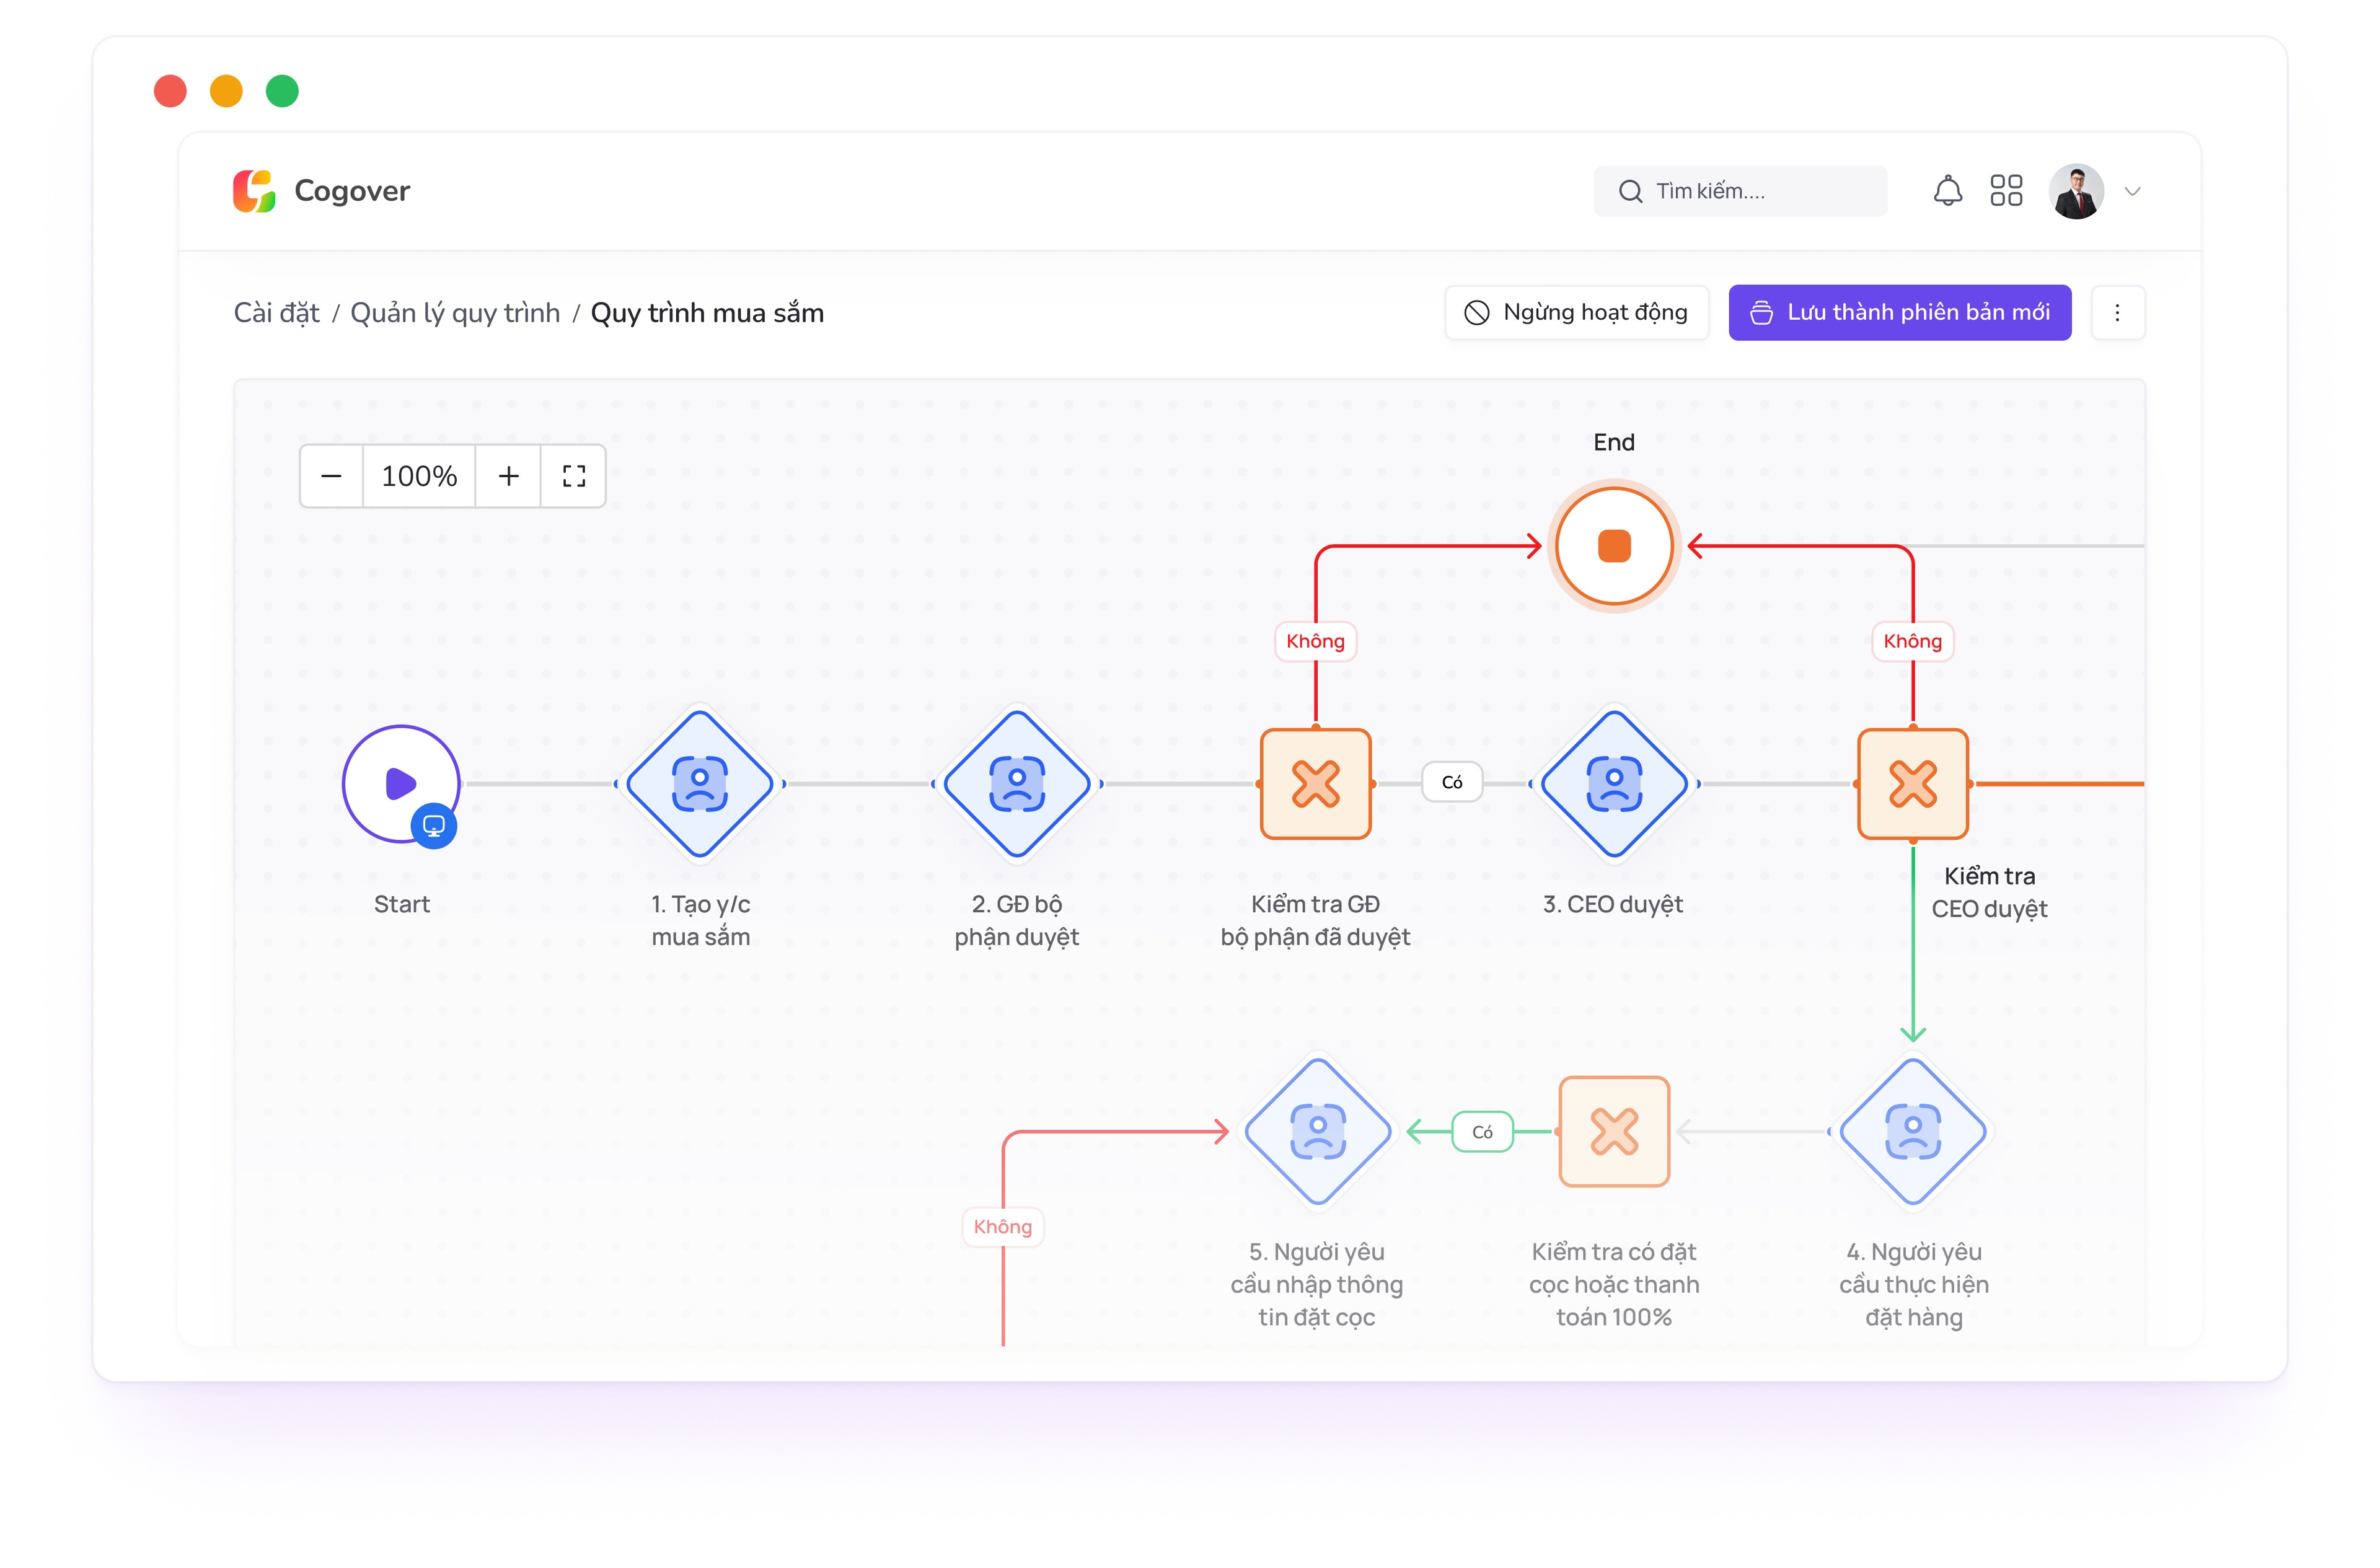
Task: Click the user avatar picture
Action: click(x=2076, y=190)
